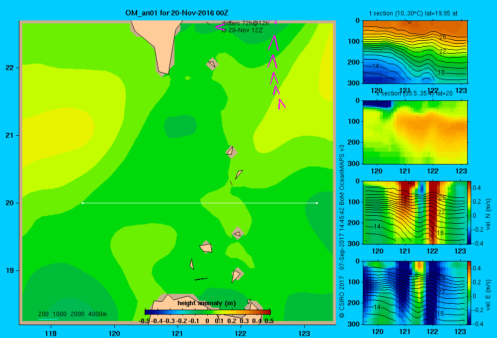
Task: Click the height anomaly color bar
Action: coord(208,312)
